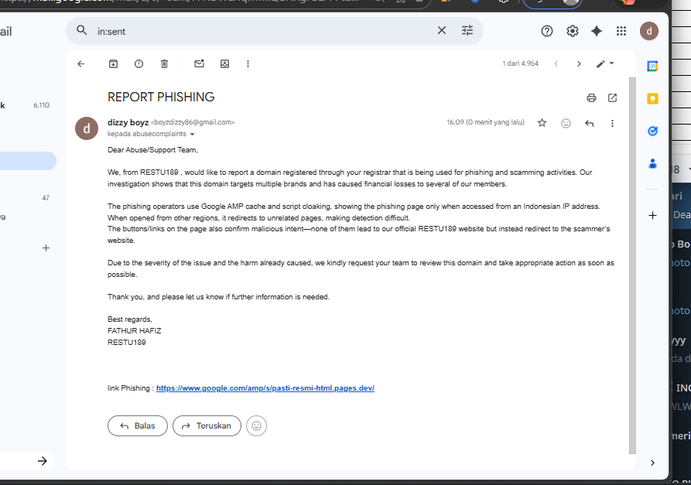Open input tools pencil dropdown
This screenshot has height=485, width=691.
(605, 64)
